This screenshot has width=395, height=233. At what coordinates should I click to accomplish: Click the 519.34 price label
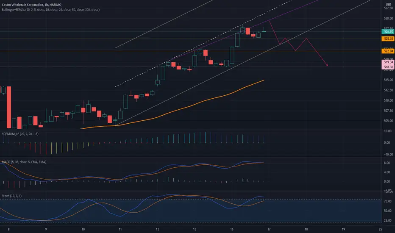click(x=388, y=62)
